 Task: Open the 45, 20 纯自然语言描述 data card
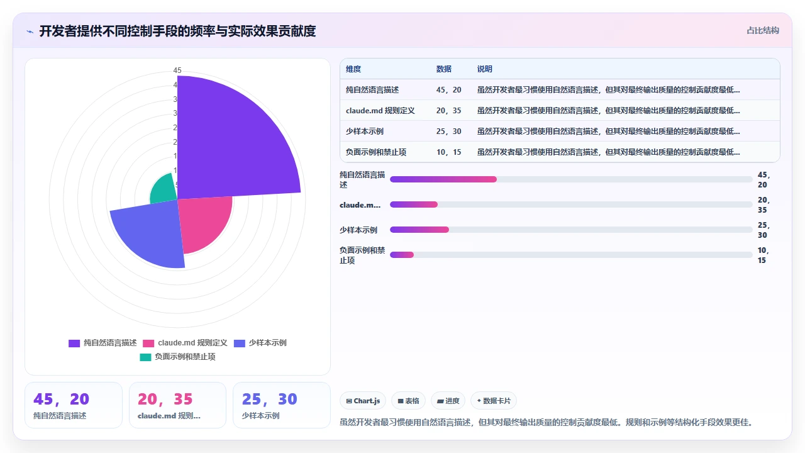tap(74, 405)
